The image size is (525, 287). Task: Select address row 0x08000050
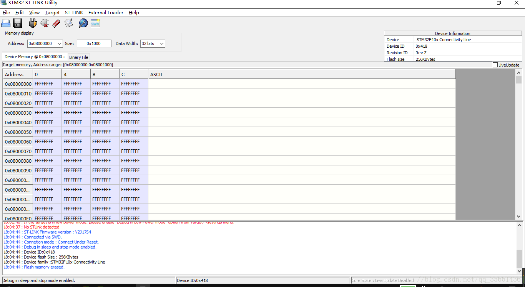[x=18, y=132]
